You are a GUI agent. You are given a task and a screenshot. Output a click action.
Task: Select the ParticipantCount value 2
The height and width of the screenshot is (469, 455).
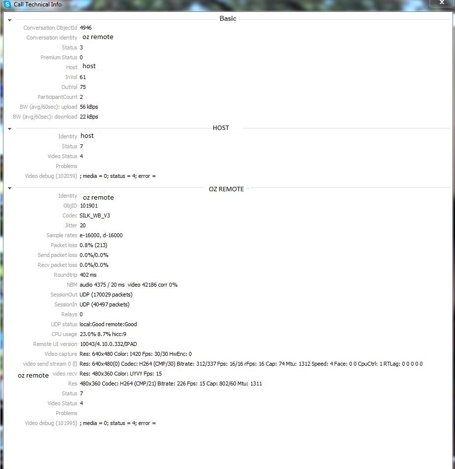tap(81, 97)
